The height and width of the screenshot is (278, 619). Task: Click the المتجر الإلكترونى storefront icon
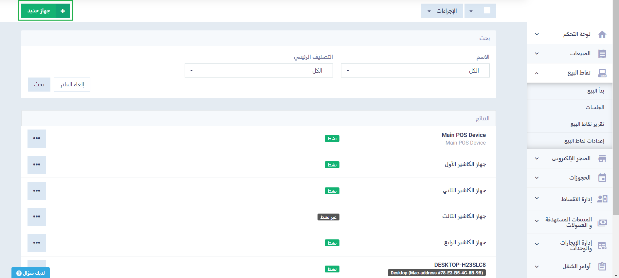click(x=602, y=159)
